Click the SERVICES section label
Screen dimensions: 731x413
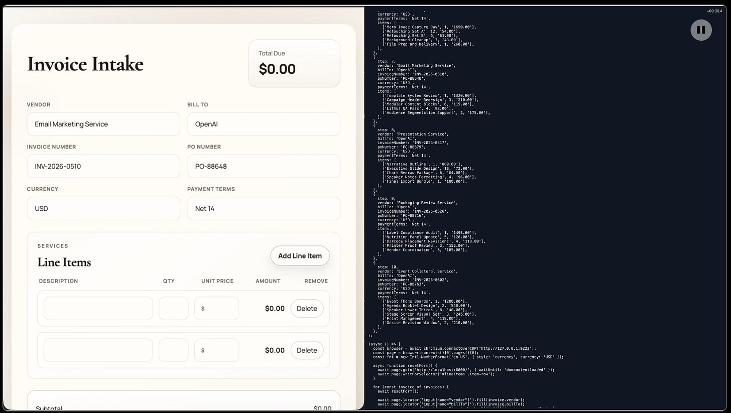click(53, 246)
